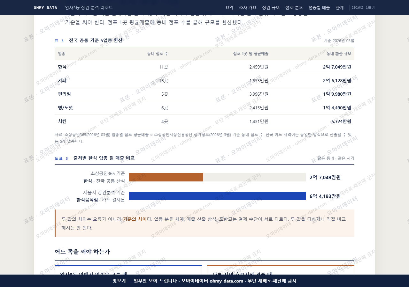Click the 기준의 차이 highlighted phrase
Image resolution: width=409 pixels, height=287 pixels.
135,219
